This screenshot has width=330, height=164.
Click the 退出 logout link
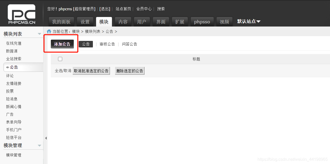click(104, 8)
